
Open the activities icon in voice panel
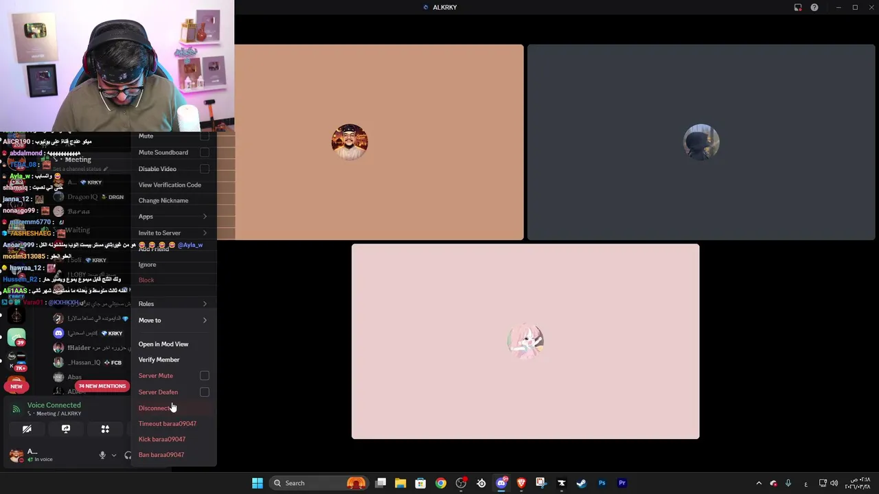[x=105, y=429]
